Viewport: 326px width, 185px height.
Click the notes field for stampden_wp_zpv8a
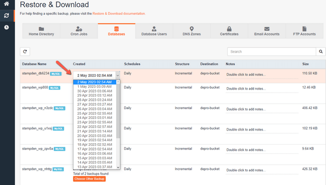[262, 150]
